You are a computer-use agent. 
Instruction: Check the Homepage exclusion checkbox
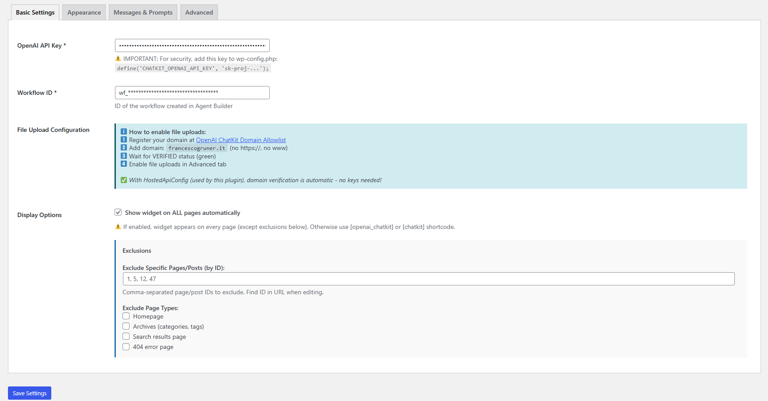click(x=126, y=316)
